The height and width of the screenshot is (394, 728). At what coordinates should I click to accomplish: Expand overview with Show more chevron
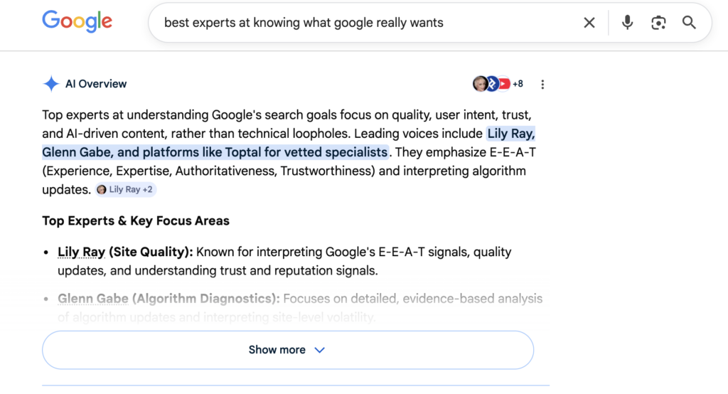pos(319,350)
